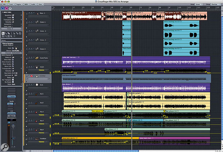Screen dimensions: 223x152
Task: Select the Marquee crosshair tool in toolbox
Action: pyautogui.click(x=14, y=36)
